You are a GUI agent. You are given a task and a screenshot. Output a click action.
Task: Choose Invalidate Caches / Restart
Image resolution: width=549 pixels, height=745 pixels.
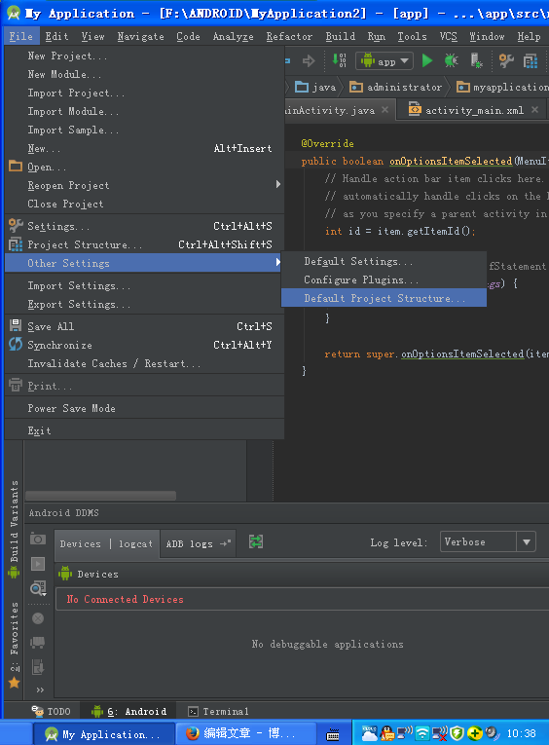(144, 363)
